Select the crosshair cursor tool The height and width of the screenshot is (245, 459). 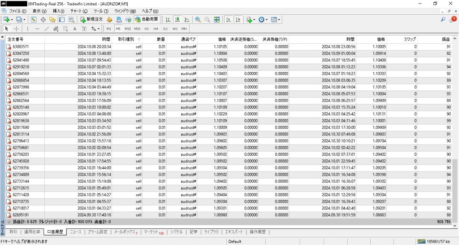click(x=17, y=29)
